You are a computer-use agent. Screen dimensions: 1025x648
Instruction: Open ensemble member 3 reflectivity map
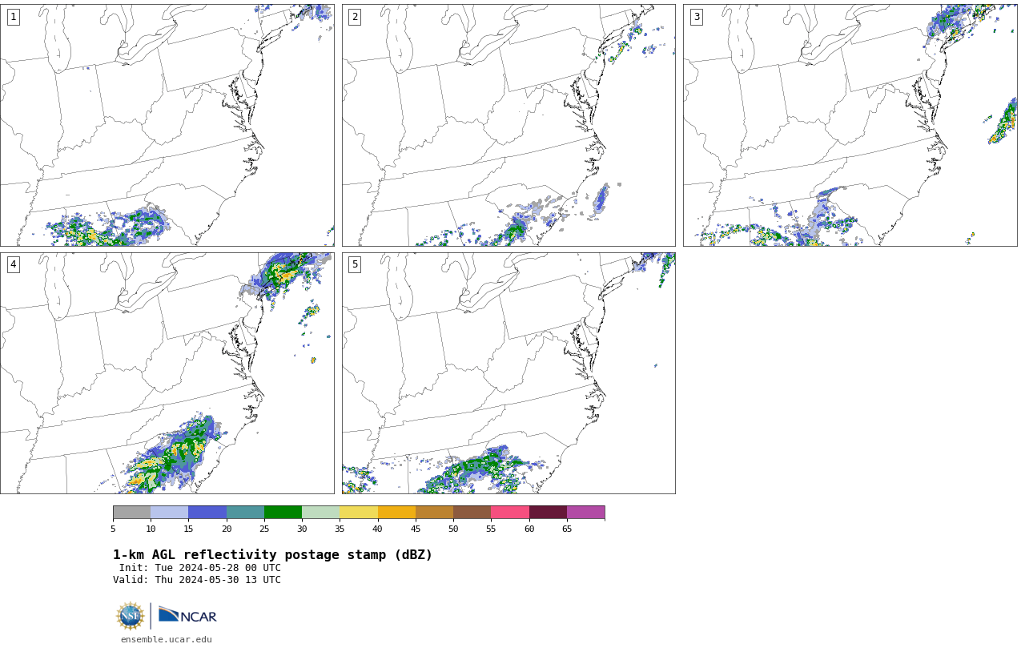coord(850,125)
